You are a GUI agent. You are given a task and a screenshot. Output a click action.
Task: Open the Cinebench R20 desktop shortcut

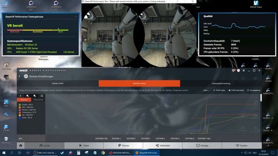(x=31, y=5)
